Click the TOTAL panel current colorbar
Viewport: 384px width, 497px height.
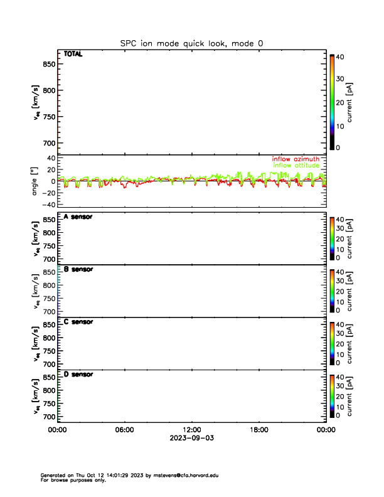point(332,102)
